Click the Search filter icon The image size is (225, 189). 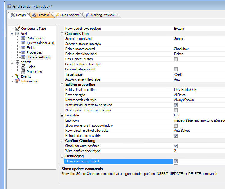(x=17, y=62)
